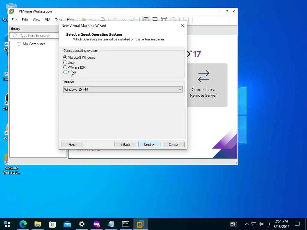Toggle the thumbnail bar toolbar icon
Screen dimensions: 307x230
tap(155, 19)
